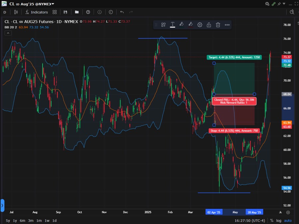Select the 1m time range
The width and height of the screenshot is (299, 224).
pos(39,221)
